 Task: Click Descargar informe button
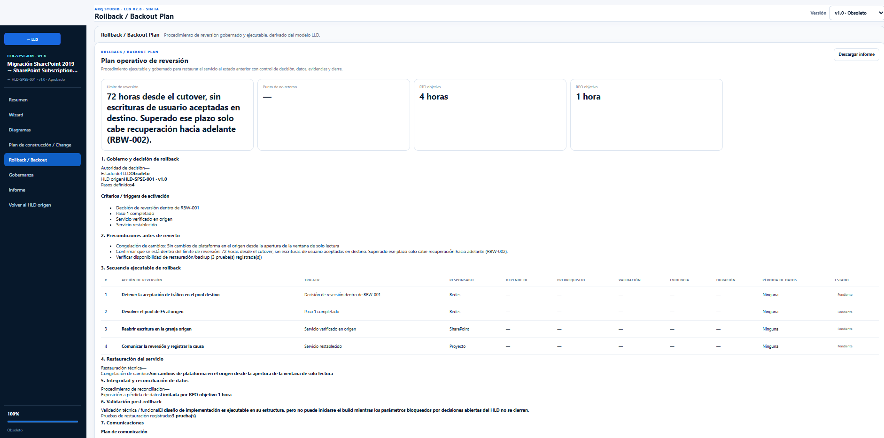(x=856, y=54)
